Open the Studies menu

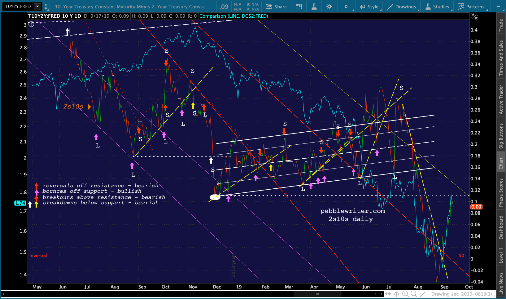(x=437, y=7)
